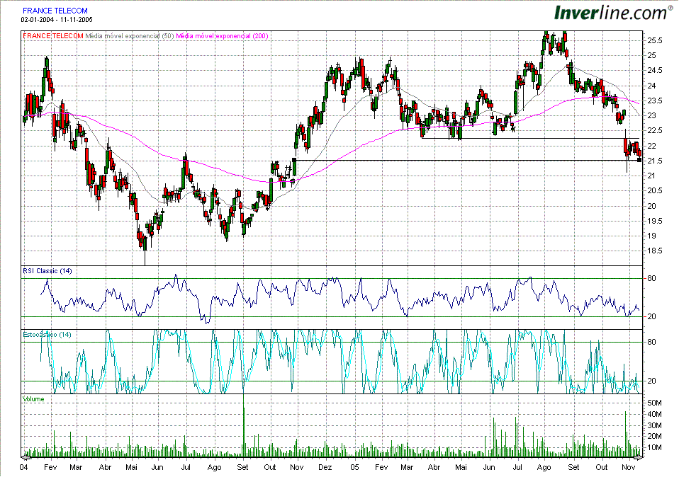Click the 21.5 price axis label
This screenshot has width=679, height=477.
[655, 161]
